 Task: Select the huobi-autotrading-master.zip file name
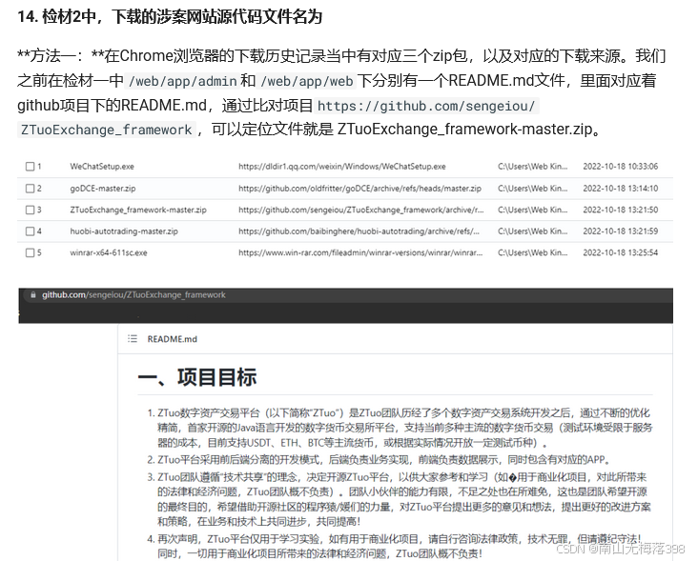click(x=124, y=230)
